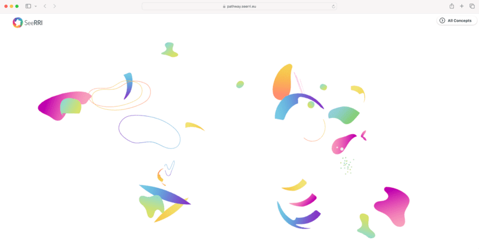
Task: Select the blue-purple outlined kidney shape
Action: pyautogui.click(x=149, y=132)
